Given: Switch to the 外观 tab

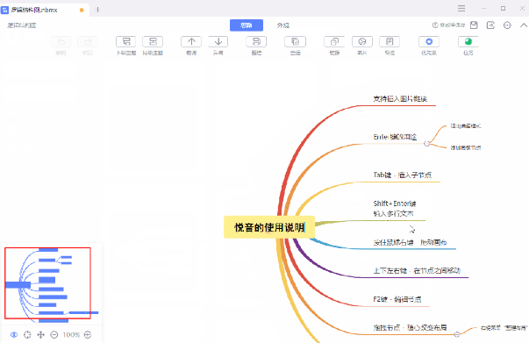Looking at the screenshot, I should click(x=283, y=25).
